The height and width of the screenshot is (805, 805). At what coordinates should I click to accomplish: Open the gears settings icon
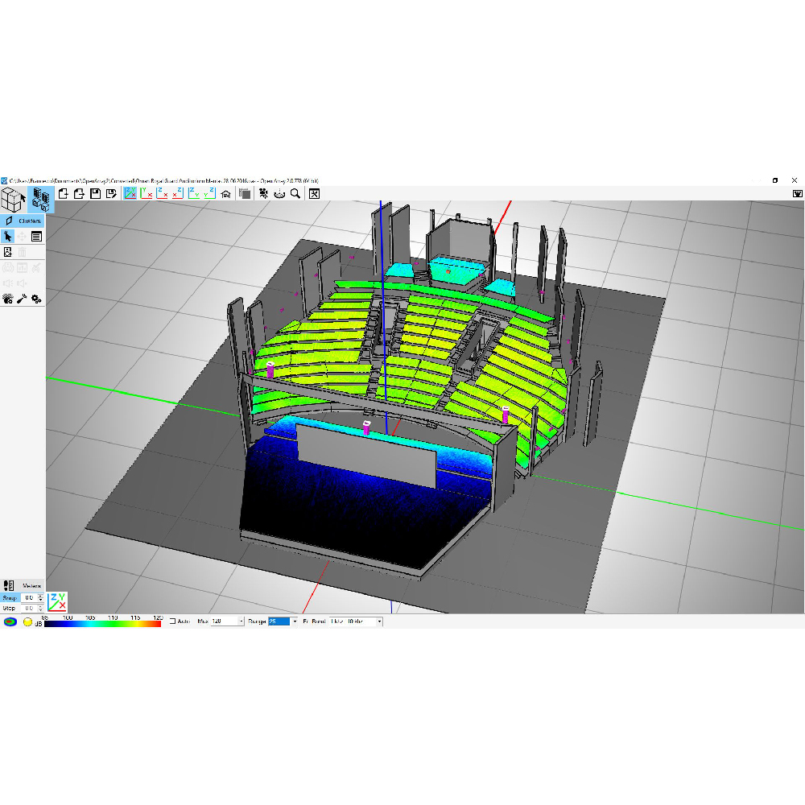click(37, 299)
